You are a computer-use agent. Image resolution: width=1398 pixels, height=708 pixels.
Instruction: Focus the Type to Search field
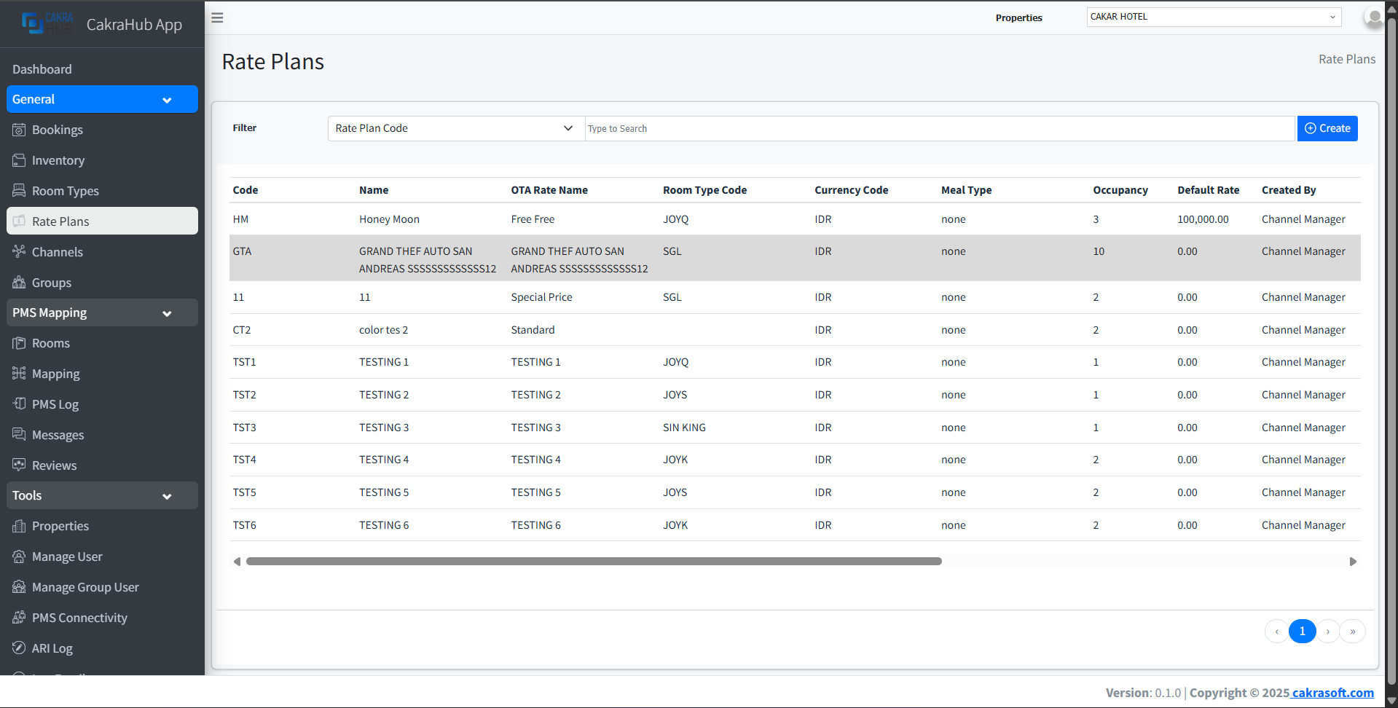click(940, 129)
